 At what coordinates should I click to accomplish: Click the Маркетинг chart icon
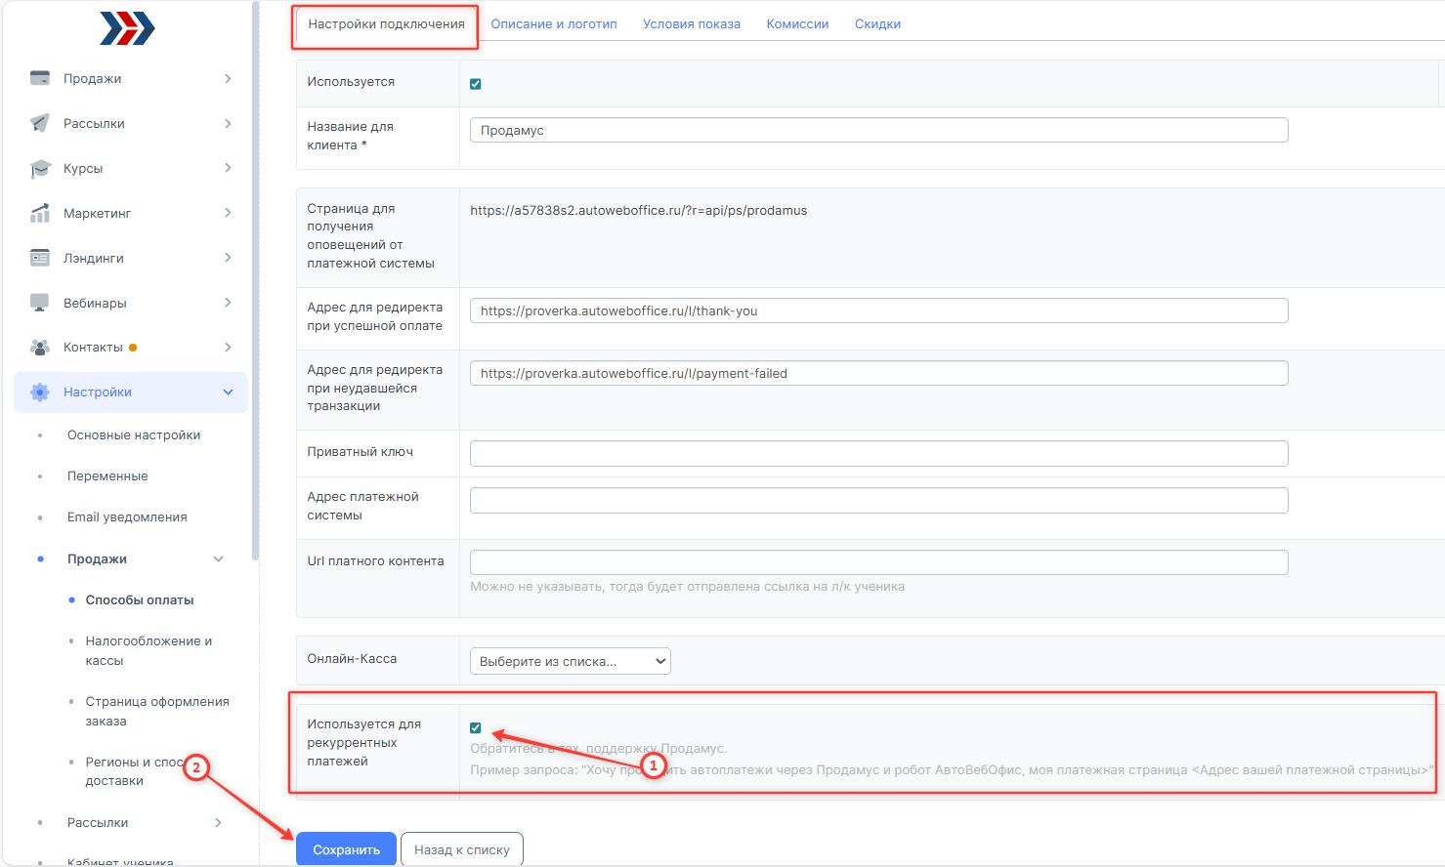coord(40,213)
